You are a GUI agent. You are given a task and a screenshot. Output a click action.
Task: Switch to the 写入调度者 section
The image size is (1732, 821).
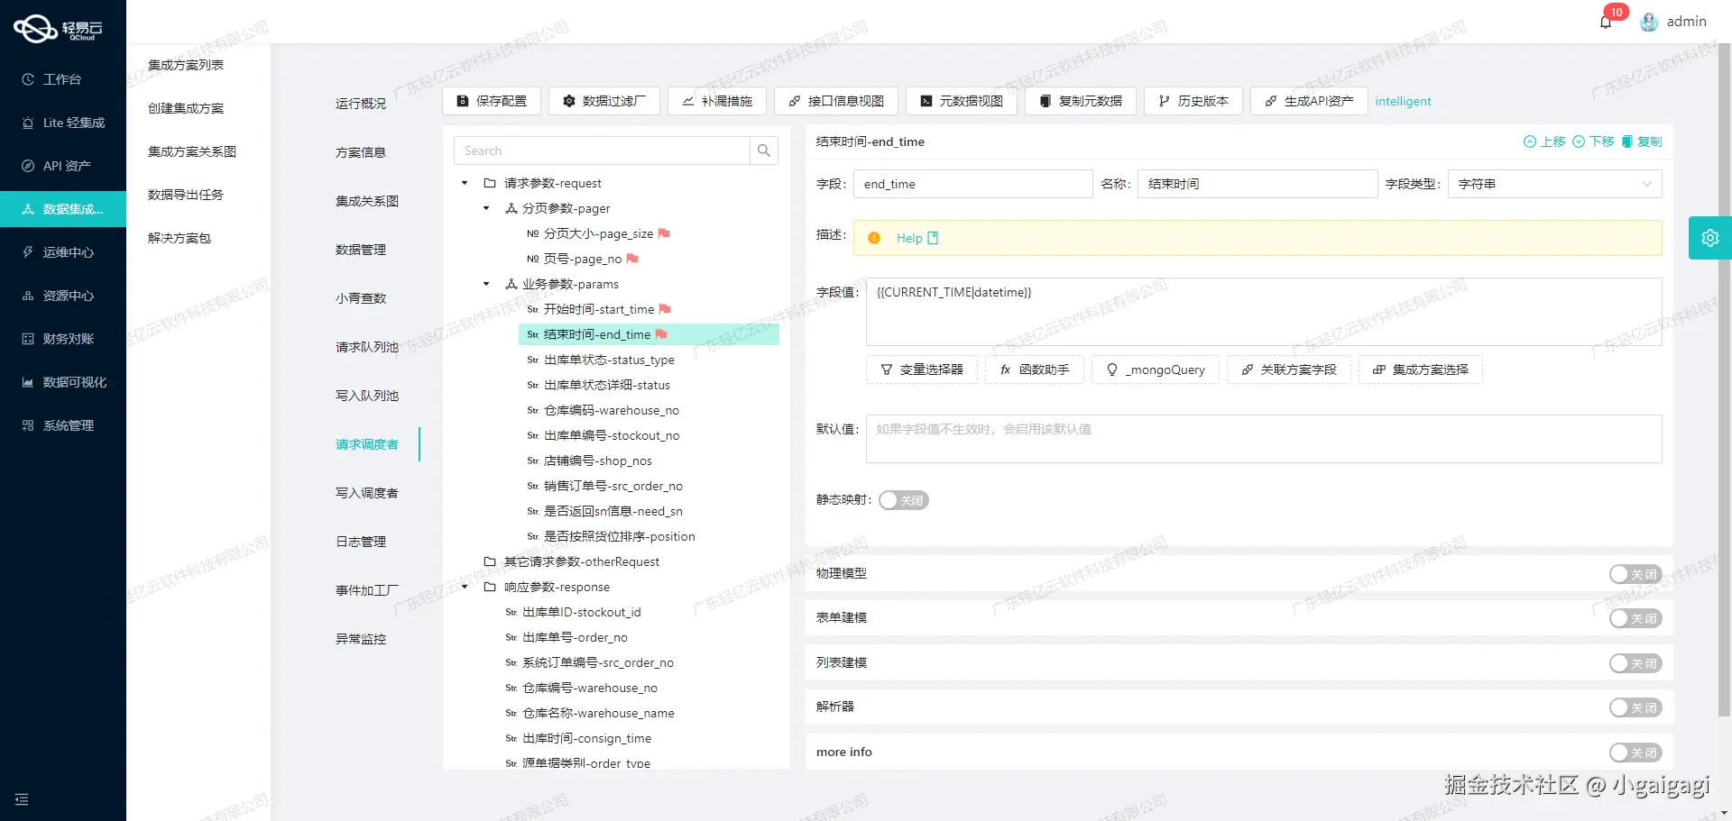[366, 493]
